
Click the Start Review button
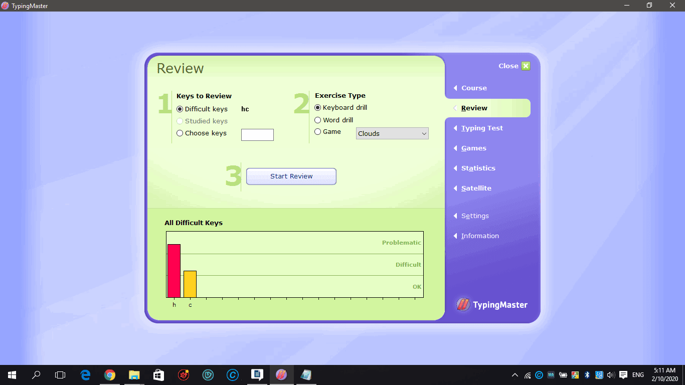(291, 176)
